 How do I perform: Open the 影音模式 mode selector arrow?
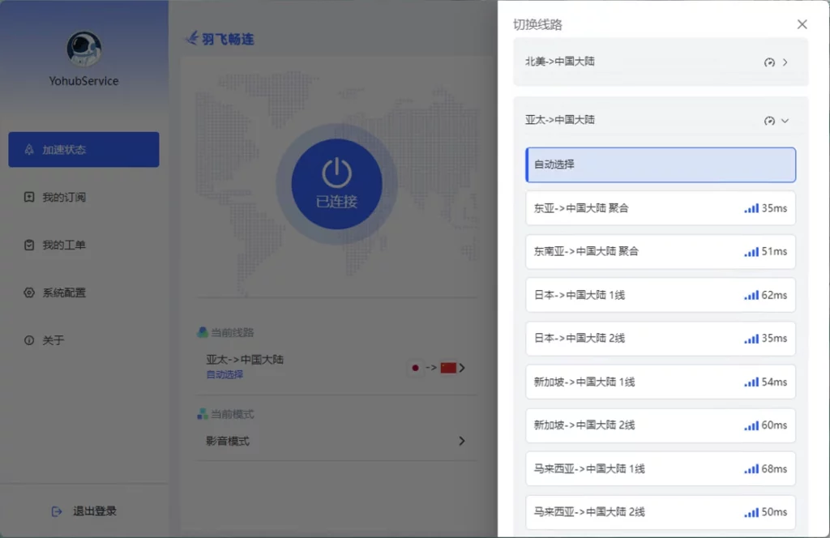pos(462,442)
